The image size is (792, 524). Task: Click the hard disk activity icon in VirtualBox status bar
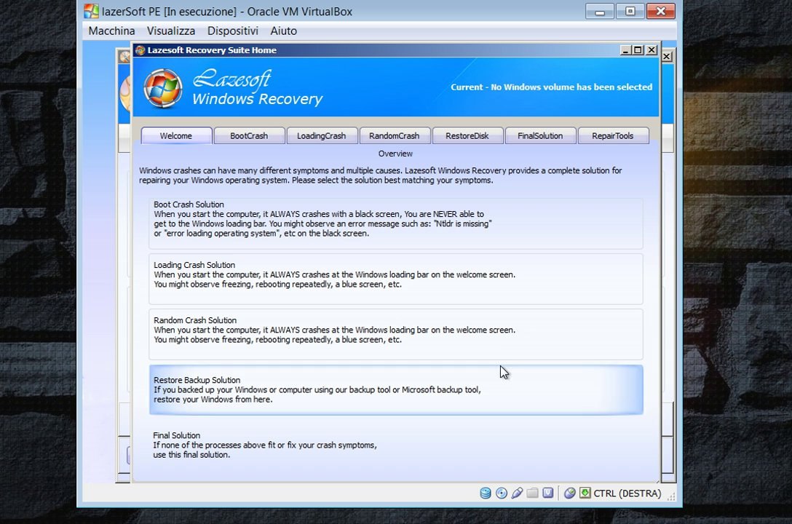[x=486, y=493]
